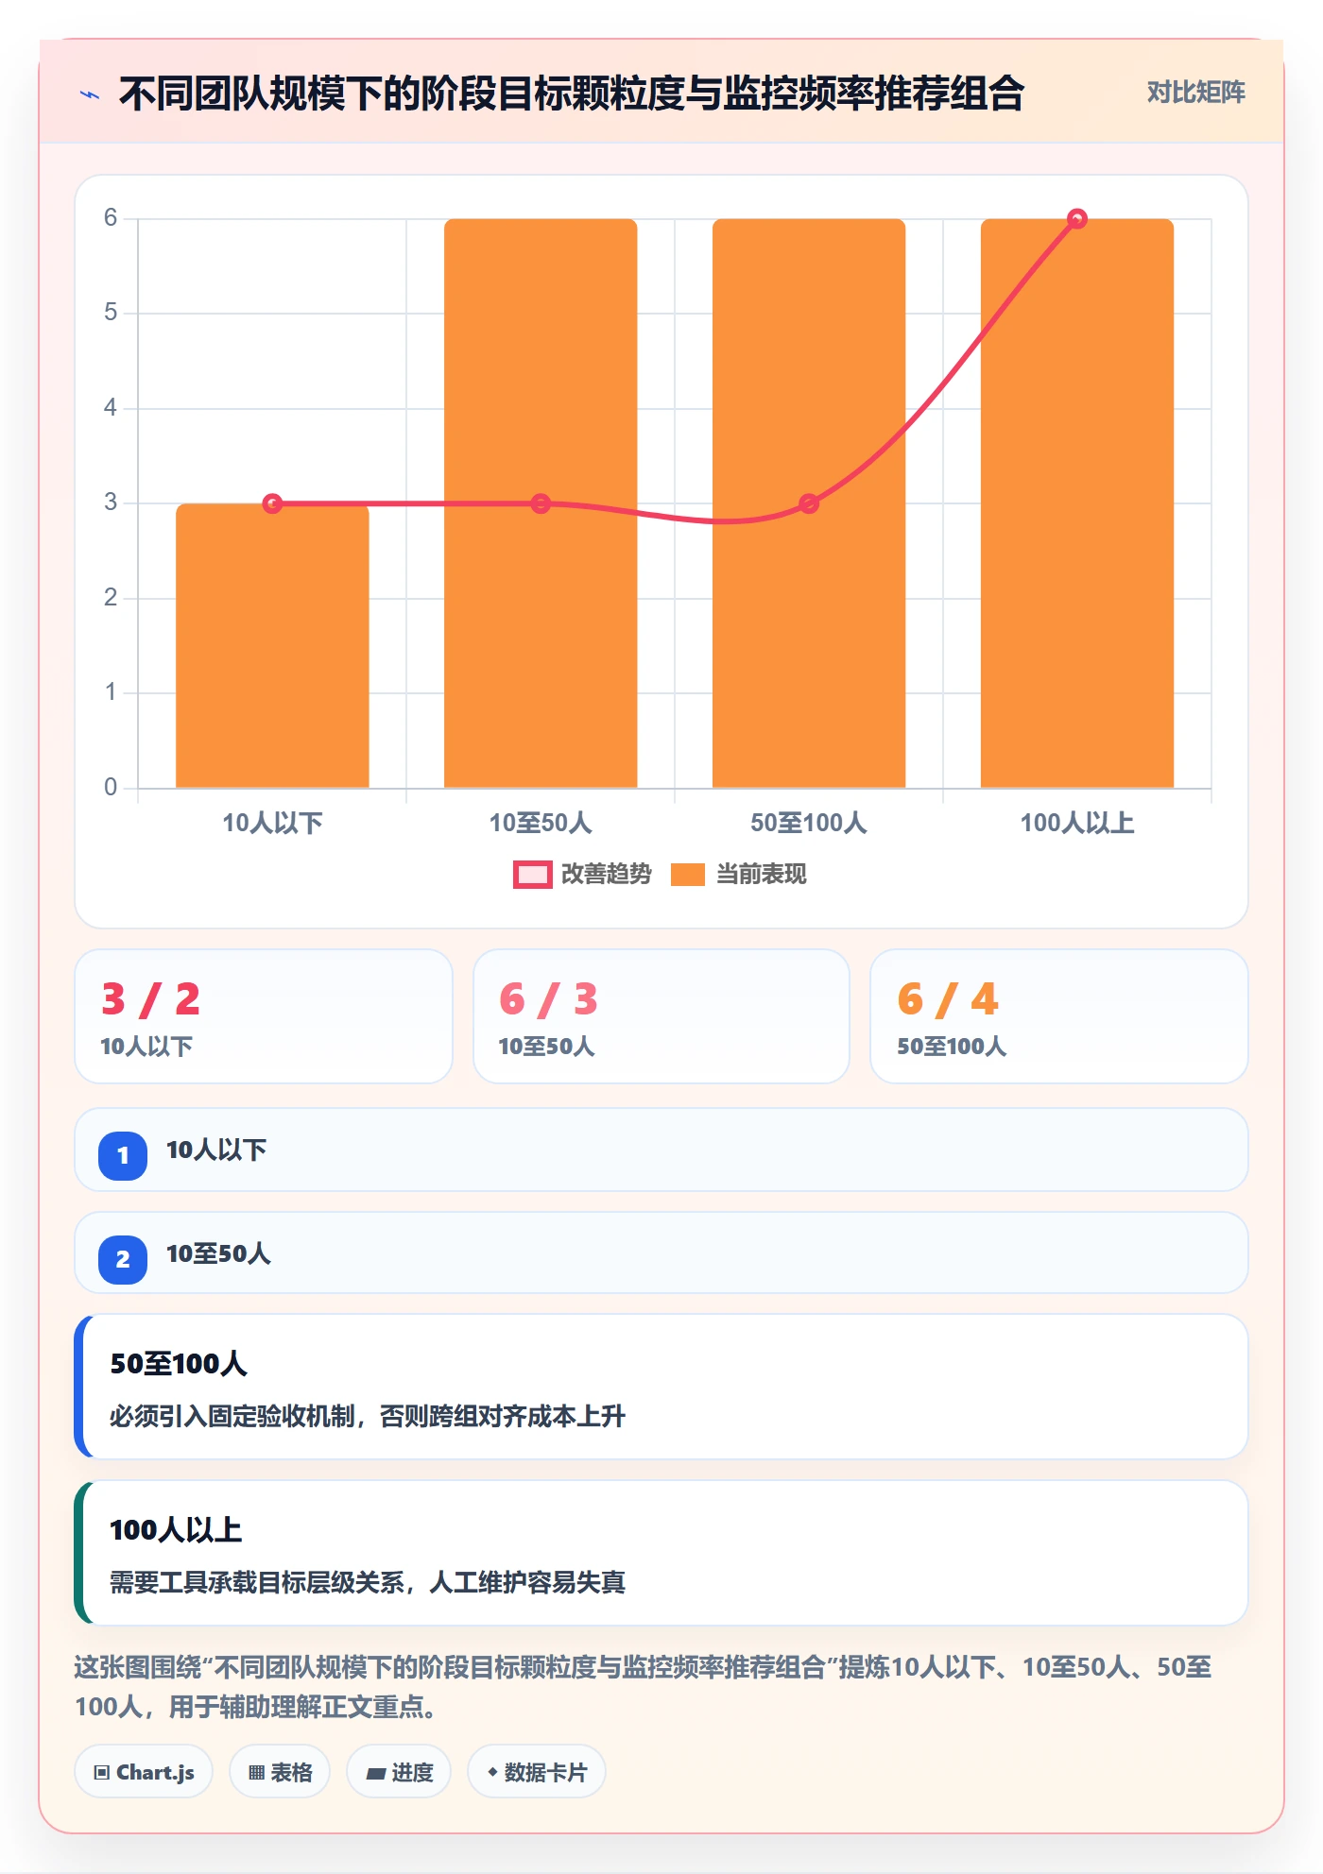Click the 进度 tag chip
The height and width of the screenshot is (1874, 1323).
click(x=399, y=1772)
